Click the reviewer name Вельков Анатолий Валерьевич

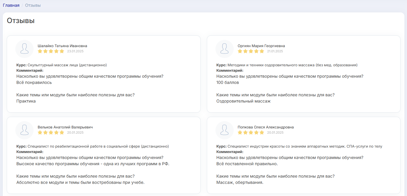tap(65, 127)
